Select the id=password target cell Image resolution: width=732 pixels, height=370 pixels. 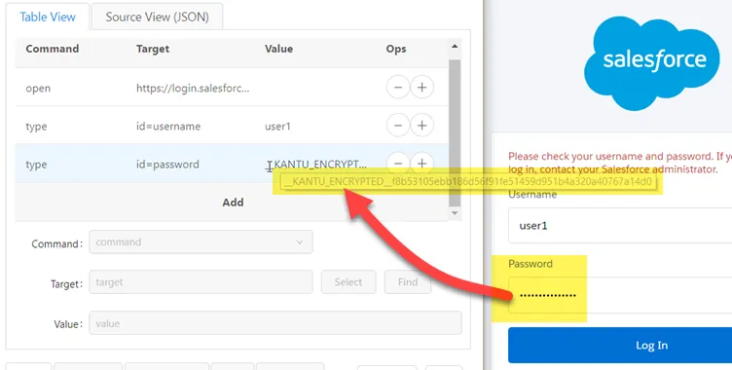(167, 165)
